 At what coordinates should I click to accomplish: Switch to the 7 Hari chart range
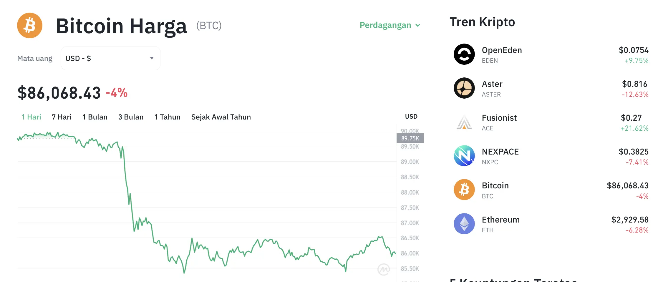click(x=61, y=117)
